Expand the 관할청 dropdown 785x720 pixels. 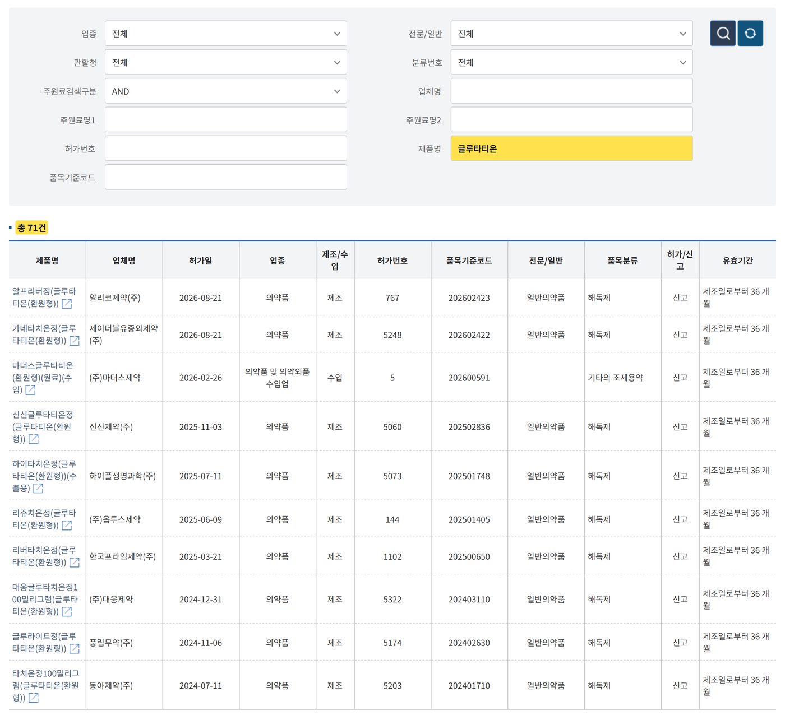[225, 62]
